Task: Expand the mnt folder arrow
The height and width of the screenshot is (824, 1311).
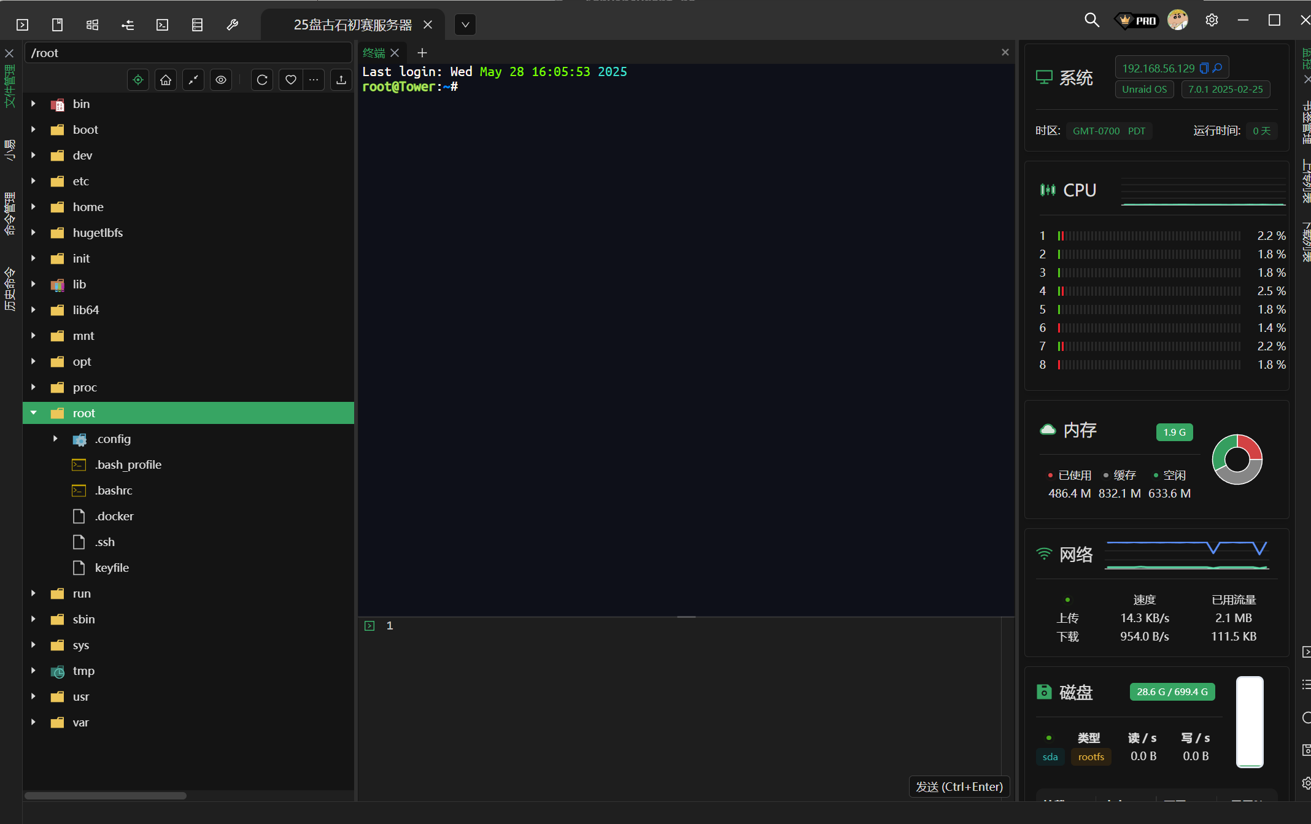Action: [x=34, y=336]
